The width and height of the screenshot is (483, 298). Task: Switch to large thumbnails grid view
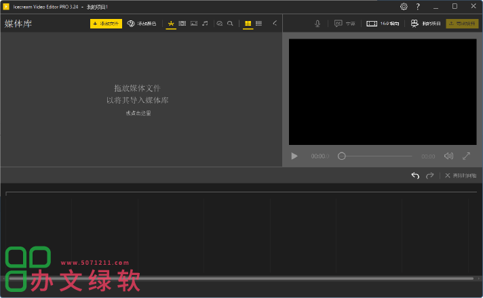pos(248,24)
